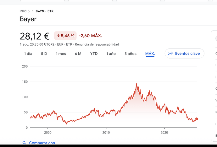Go to INICIO breadcrumb link
The width and height of the screenshot is (217, 147).
(25, 11)
